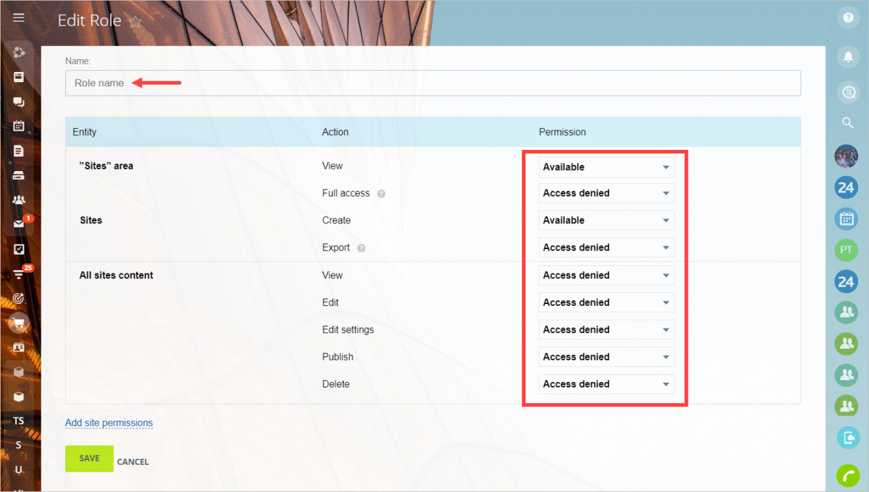Open Export permission dropdown
Viewport: 869px width, 492px height.
(x=606, y=247)
